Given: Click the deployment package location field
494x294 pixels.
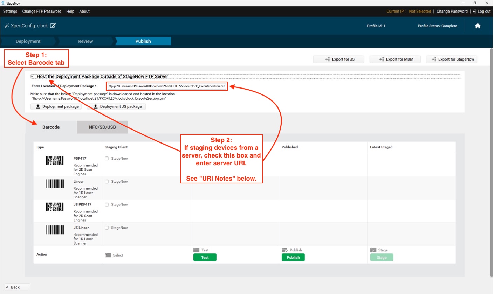Looking at the screenshot, I should pyautogui.click(x=167, y=86).
